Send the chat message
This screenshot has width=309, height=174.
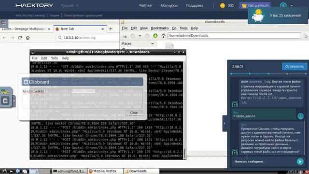coord(300,161)
